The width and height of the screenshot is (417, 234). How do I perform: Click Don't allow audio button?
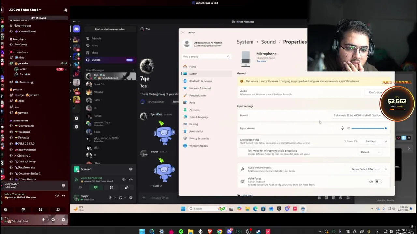point(376,93)
